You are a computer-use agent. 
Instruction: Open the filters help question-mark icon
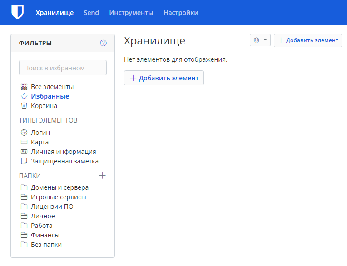[x=104, y=43]
